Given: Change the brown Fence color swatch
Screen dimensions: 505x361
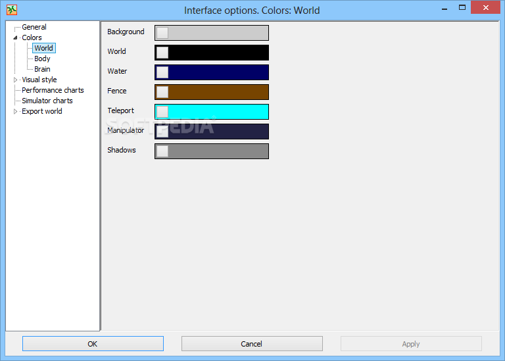Looking at the screenshot, I should pyautogui.click(x=212, y=92).
